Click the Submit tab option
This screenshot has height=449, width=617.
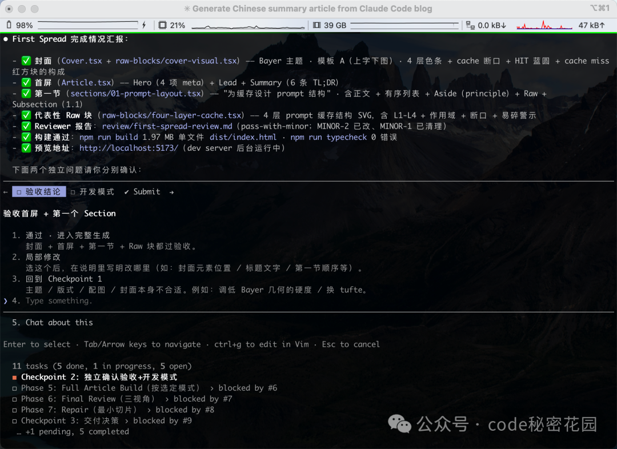[x=142, y=191]
